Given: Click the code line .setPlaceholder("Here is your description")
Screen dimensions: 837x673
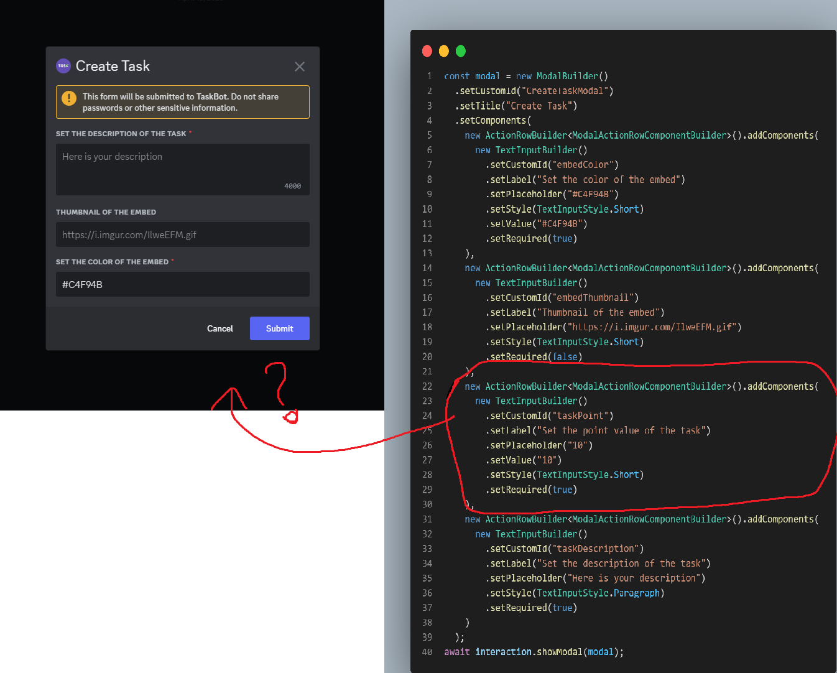Looking at the screenshot, I should pos(596,578).
